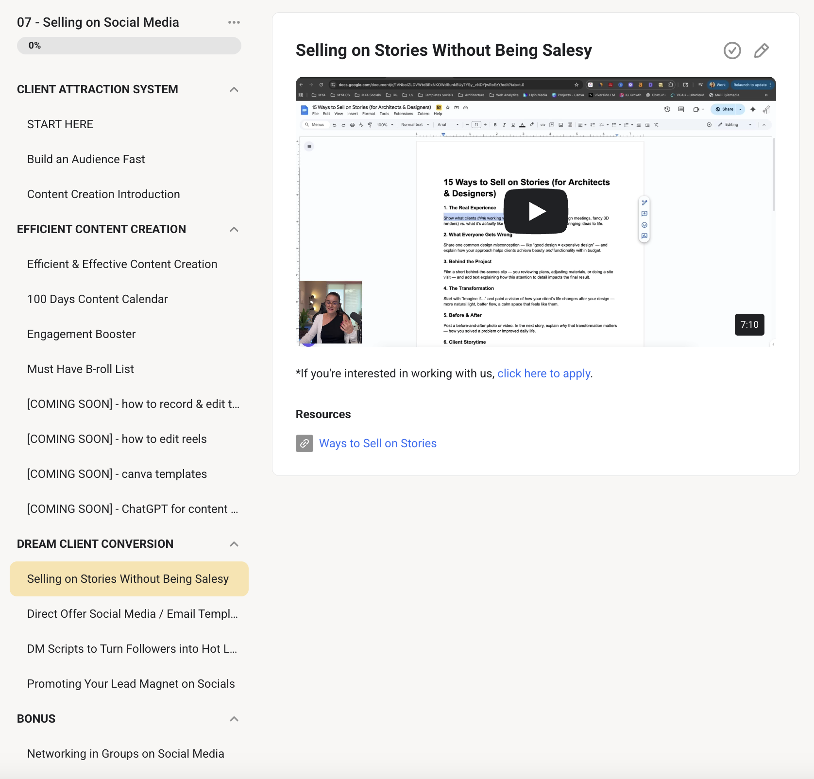
Task: Select the 100 Days Content Calendar lesson
Action: (98, 299)
